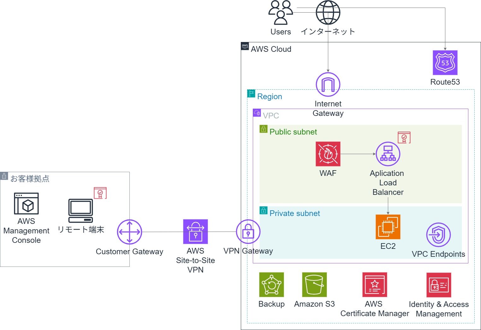This screenshot has width=481, height=330.
Task: Select the AWS Cloud logo badge
Action: pos(245,46)
